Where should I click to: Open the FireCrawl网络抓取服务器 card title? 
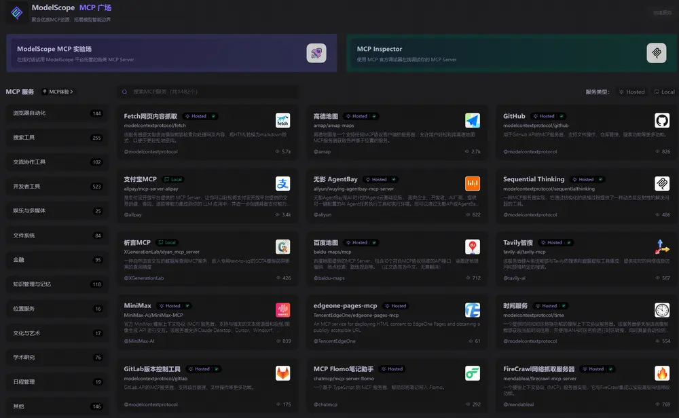(x=538, y=368)
